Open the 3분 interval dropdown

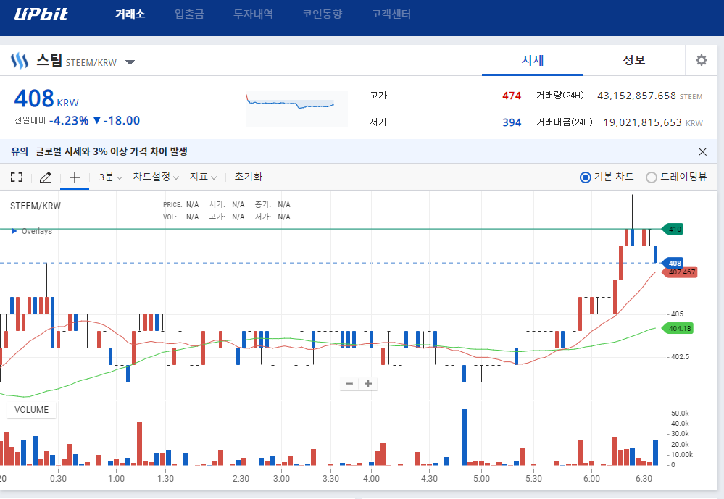click(110, 177)
